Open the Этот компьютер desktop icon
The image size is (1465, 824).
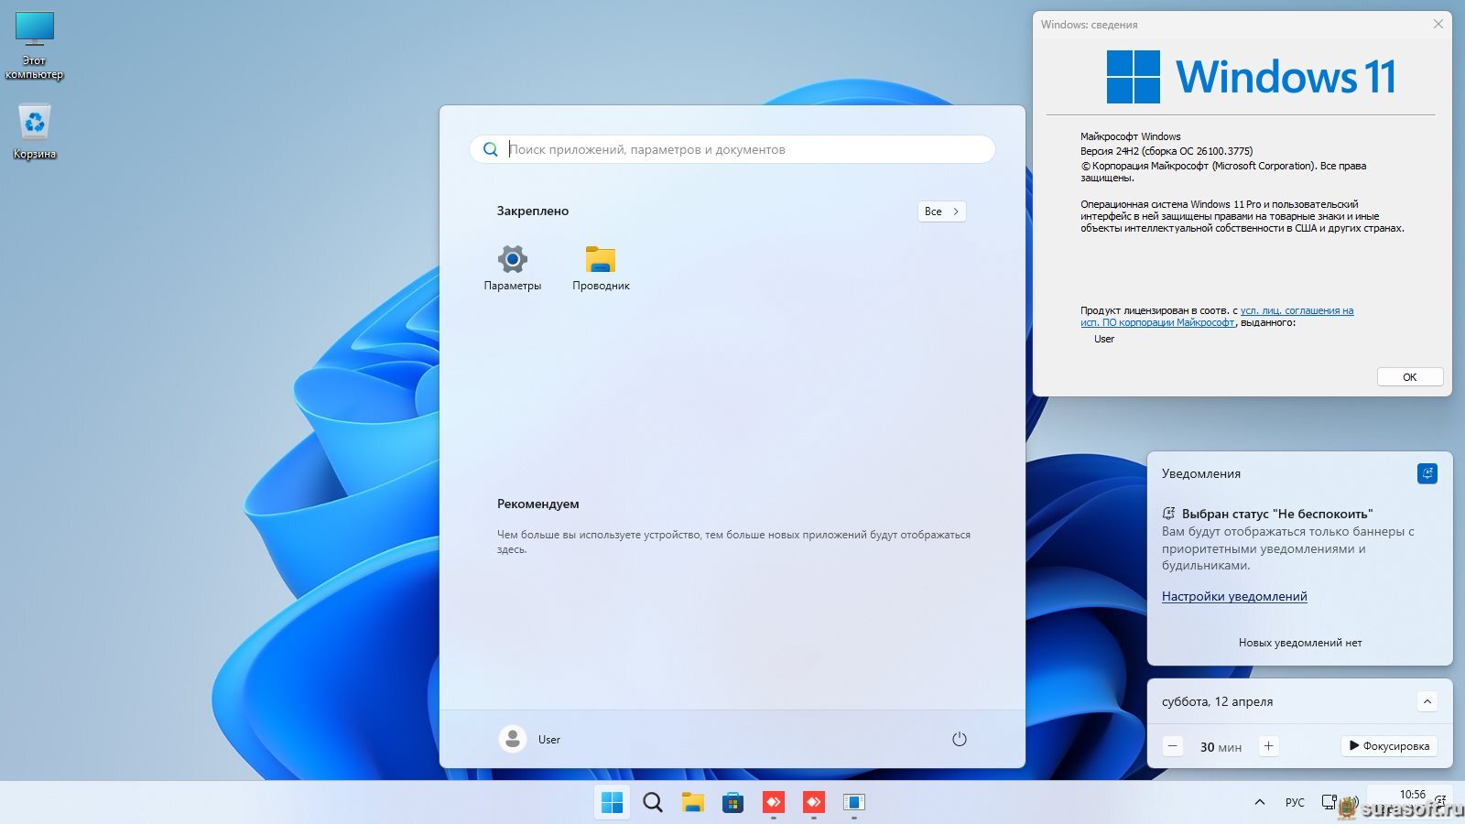35,46
